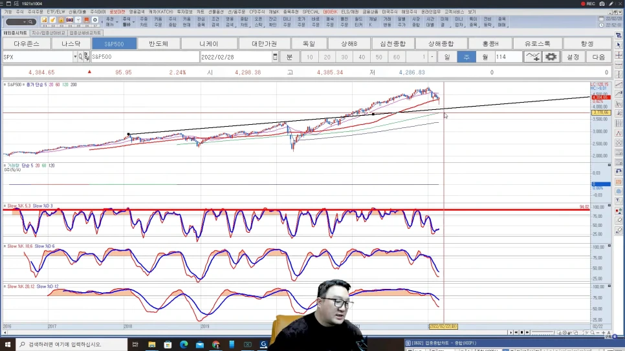Select 니케이 index button
The height and width of the screenshot is (351, 625).
click(x=209, y=43)
